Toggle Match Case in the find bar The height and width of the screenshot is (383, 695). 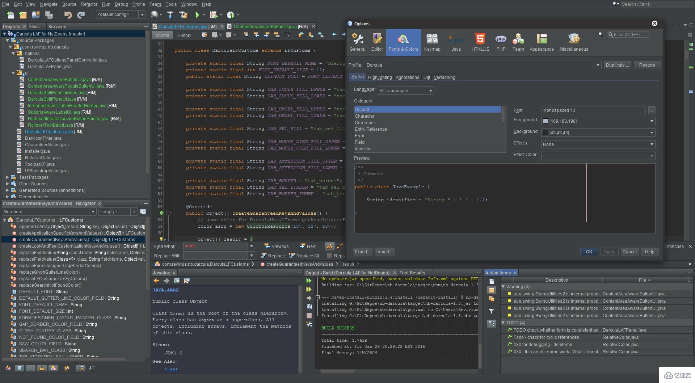329,246
